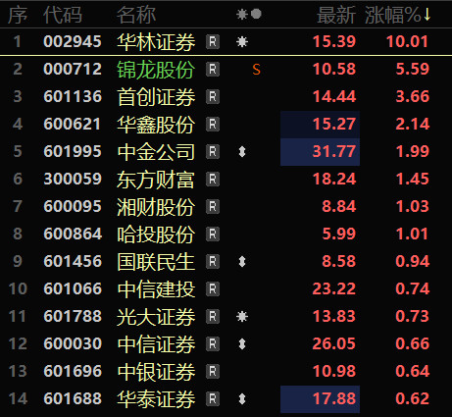Click latest price 15.39

334,42
